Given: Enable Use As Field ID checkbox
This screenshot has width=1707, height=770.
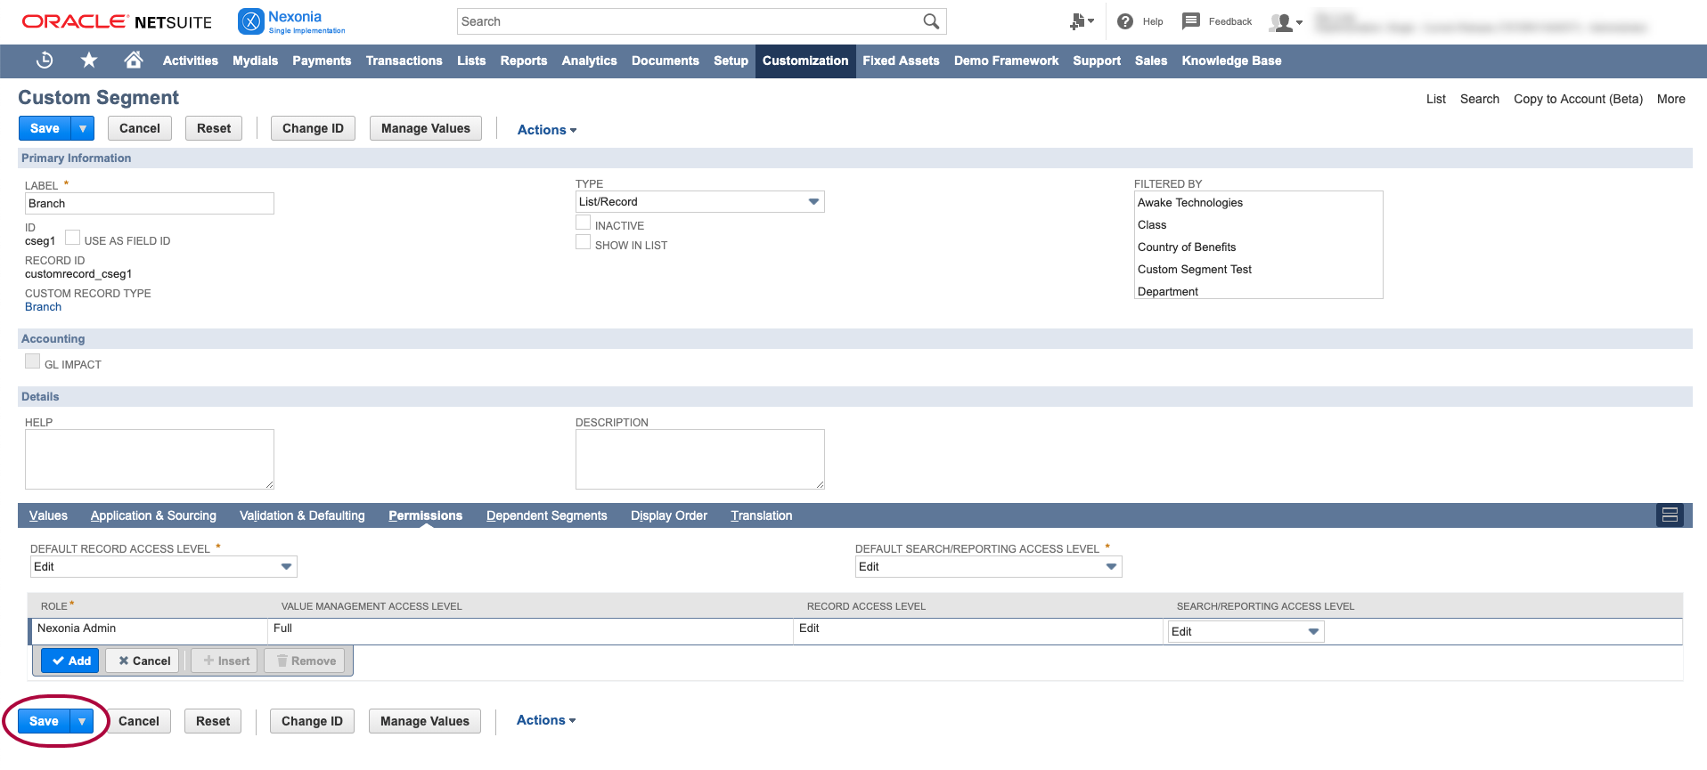Looking at the screenshot, I should pyautogui.click(x=73, y=238).
